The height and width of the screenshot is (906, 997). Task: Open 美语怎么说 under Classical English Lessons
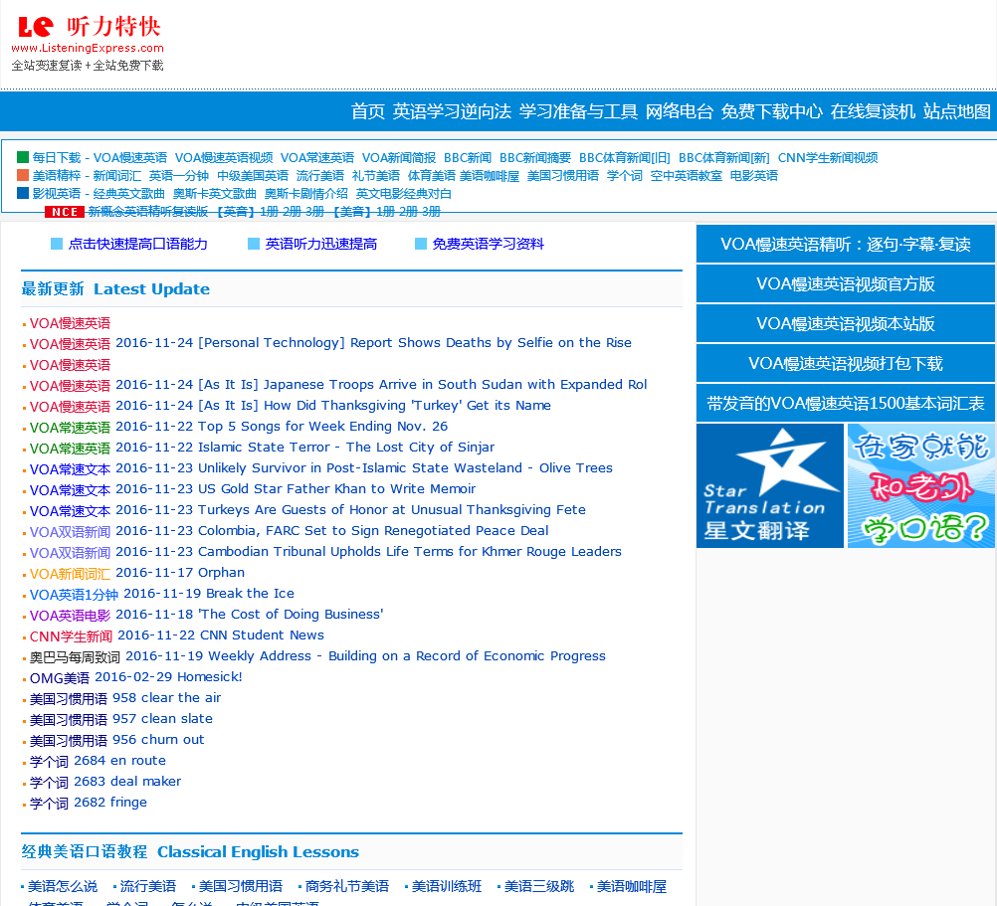63,886
